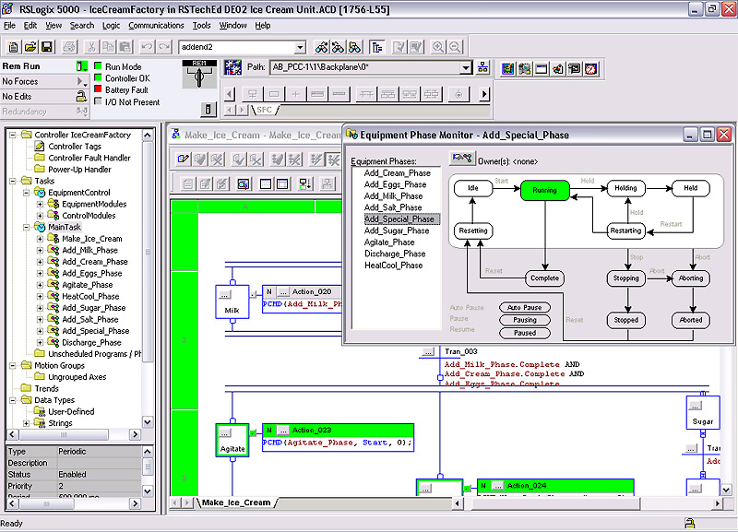This screenshot has width=738, height=532.
Task: Click the Who Active network icon beside Path
Action: [482, 66]
